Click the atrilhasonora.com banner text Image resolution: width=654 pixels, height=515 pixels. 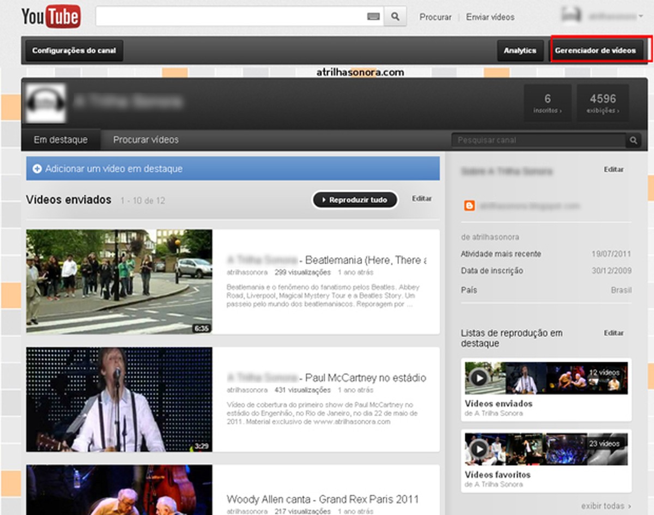point(360,72)
